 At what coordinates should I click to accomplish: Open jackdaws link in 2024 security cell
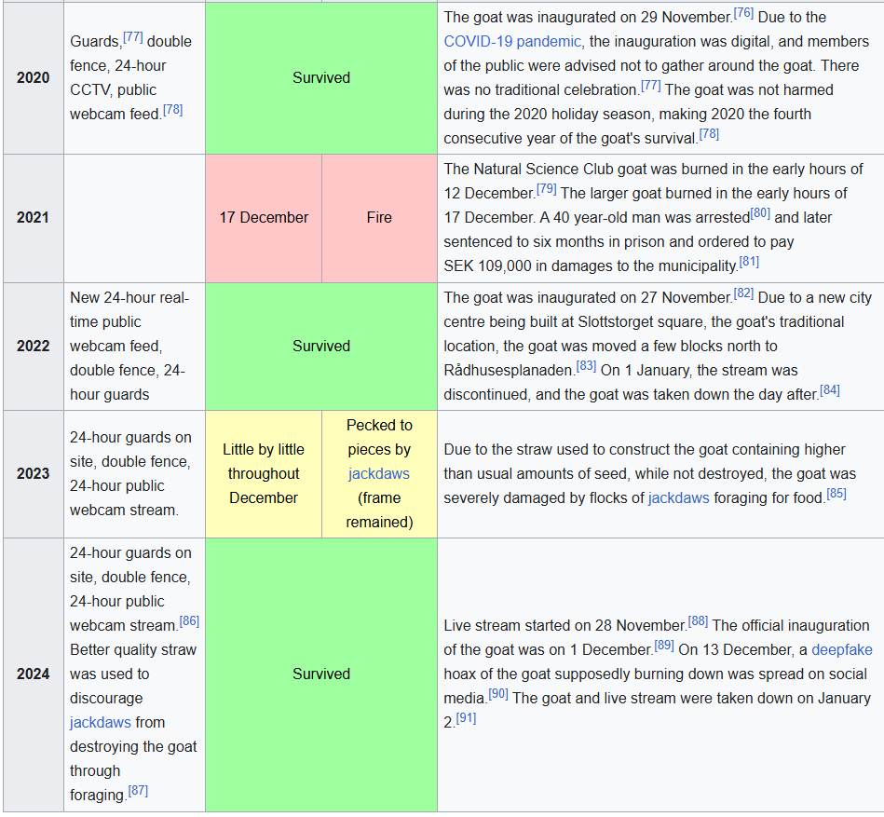[101, 722]
